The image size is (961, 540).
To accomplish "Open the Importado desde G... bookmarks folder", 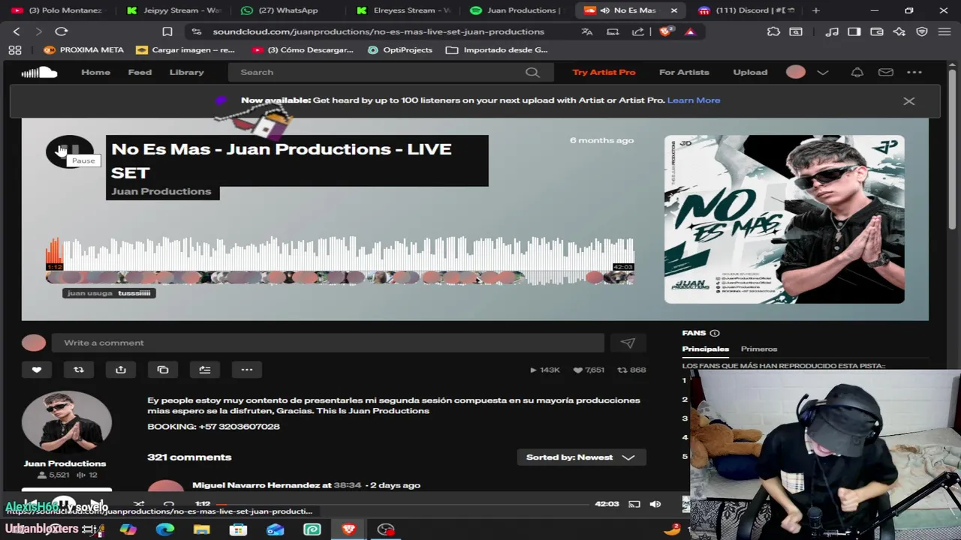I will pos(497,49).
